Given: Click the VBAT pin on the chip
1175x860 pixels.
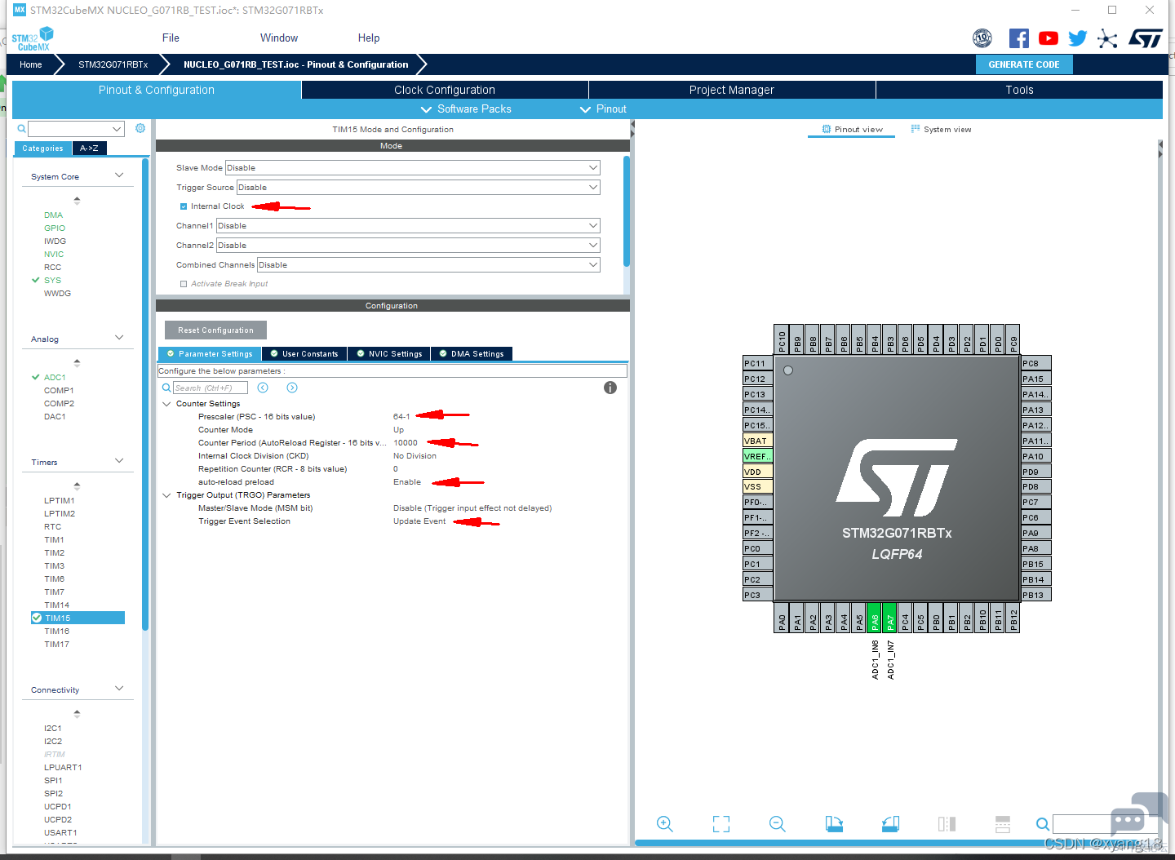Looking at the screenshot, I should 758,441.
